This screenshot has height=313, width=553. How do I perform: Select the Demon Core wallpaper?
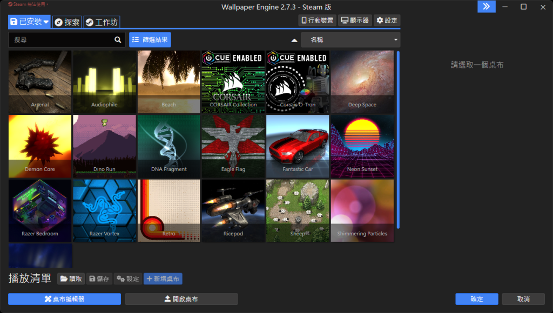40,146
